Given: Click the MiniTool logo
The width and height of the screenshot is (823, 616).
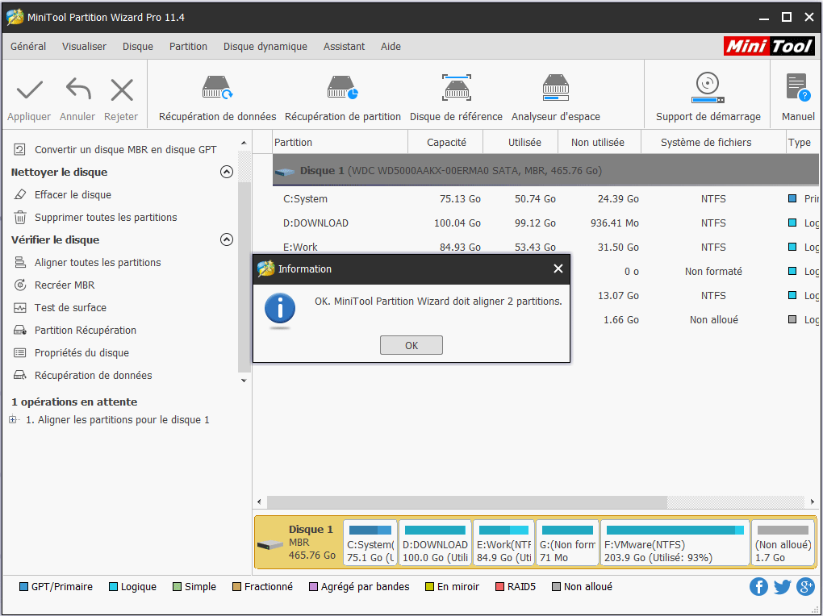Looking at the screenshot, I should tap(769, 46).
